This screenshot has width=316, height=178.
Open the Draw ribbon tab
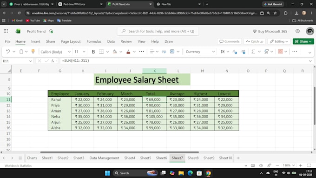(169, 41)
